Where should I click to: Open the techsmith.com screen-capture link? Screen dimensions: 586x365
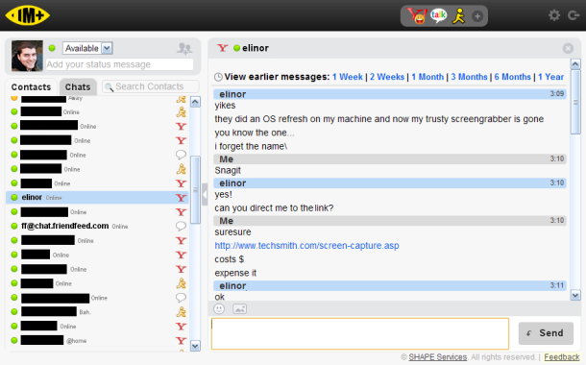[x=306, y=246]
